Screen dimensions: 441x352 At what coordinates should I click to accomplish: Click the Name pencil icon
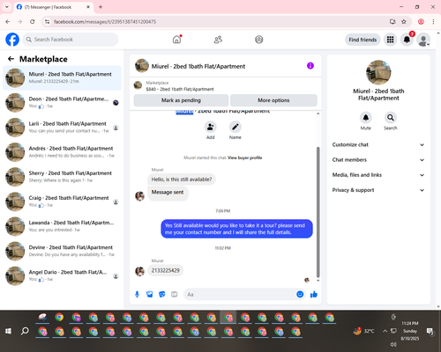coord(235,127)
